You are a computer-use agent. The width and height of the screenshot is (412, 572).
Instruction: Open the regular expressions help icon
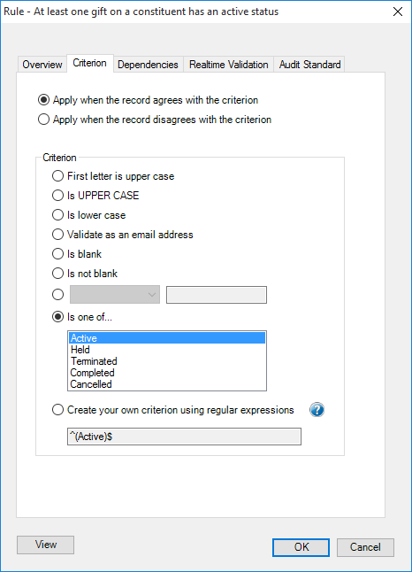tap(317, 410)
